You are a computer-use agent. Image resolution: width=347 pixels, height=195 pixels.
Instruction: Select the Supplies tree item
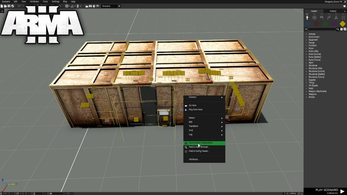312,80
